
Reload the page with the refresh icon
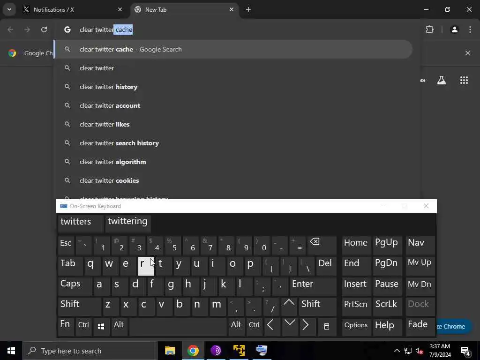coord(44,30)
